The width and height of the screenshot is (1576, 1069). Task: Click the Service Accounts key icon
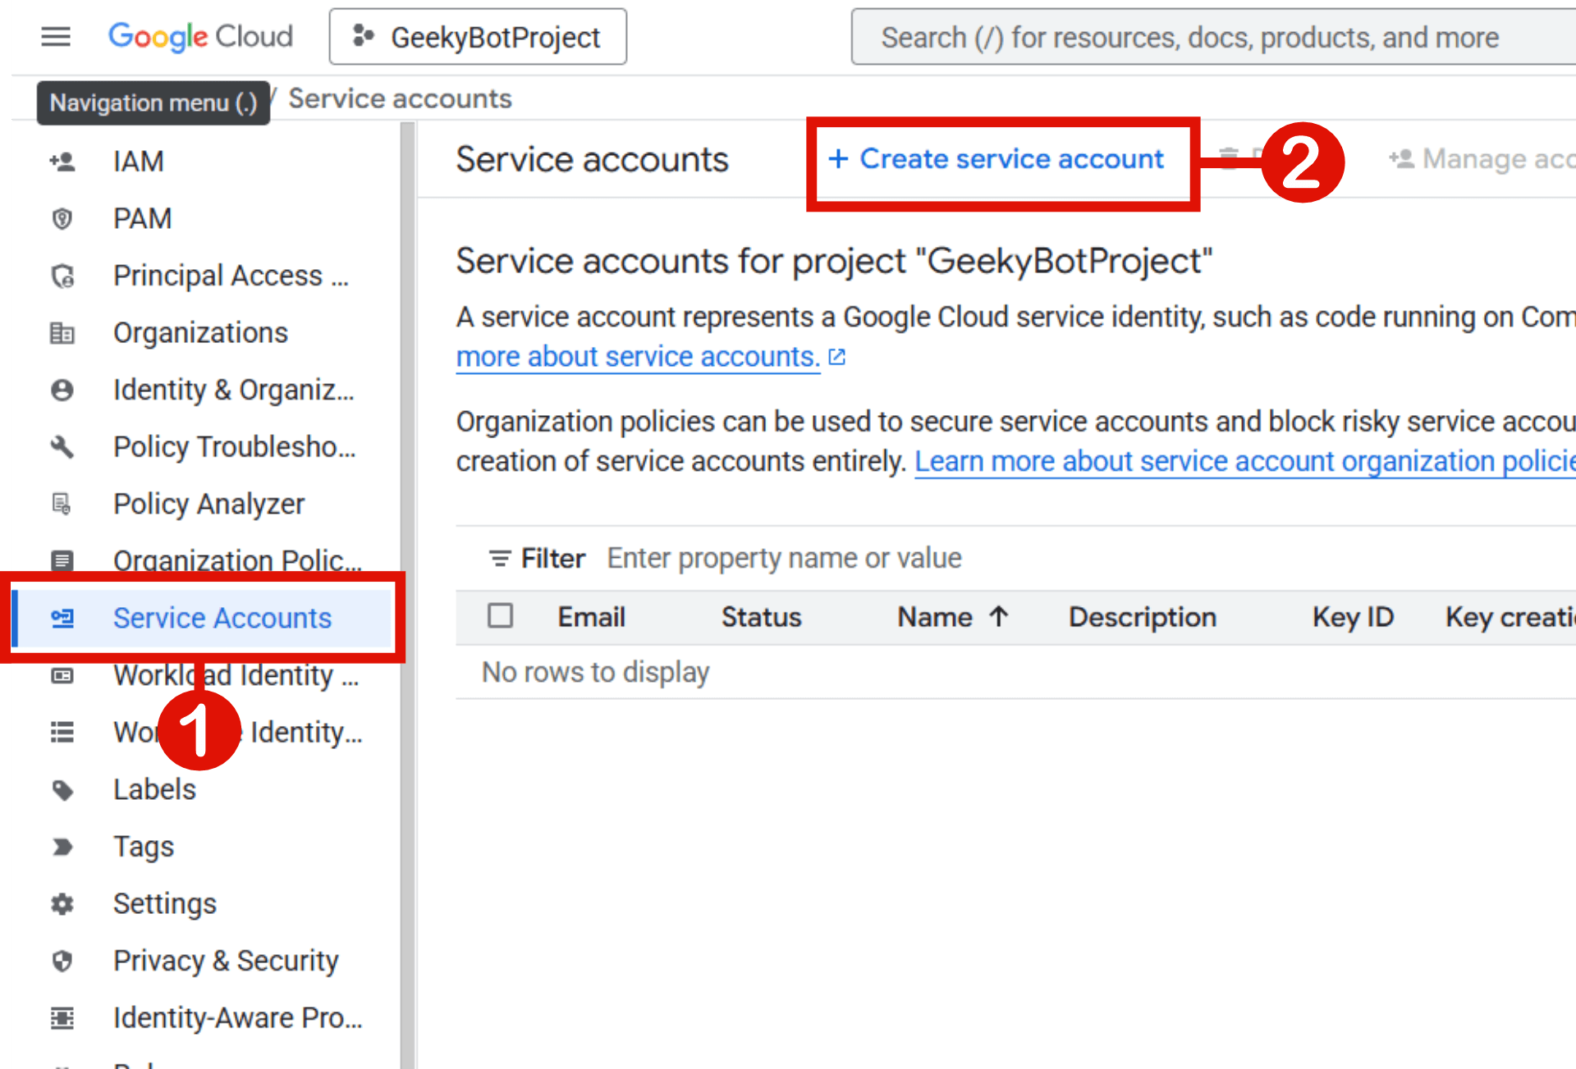pyautogui.click(x=62, y=618)
